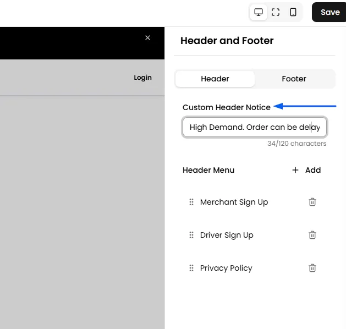346x329 pixels.
Task: Select the Privacy Policy menu entry
Action: tap(226, 268)
